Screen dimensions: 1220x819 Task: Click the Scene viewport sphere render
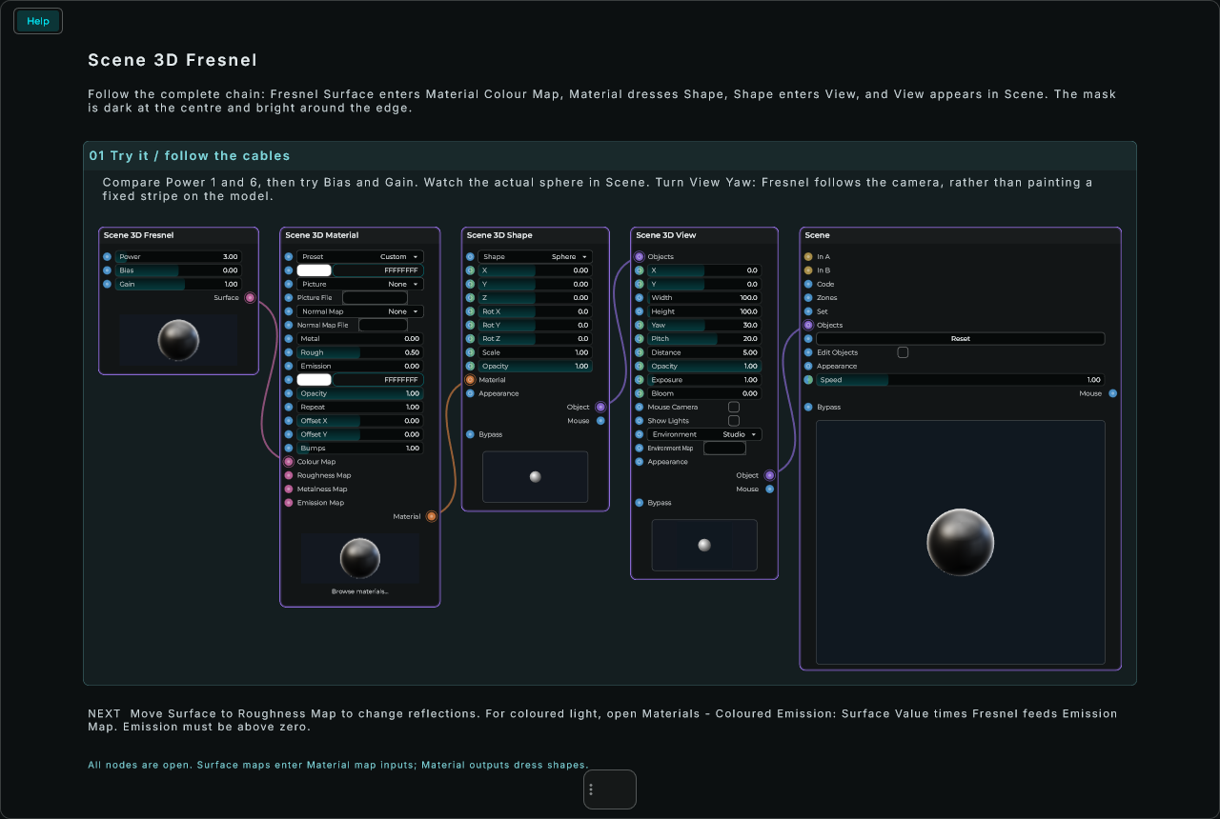pos(961,542)
